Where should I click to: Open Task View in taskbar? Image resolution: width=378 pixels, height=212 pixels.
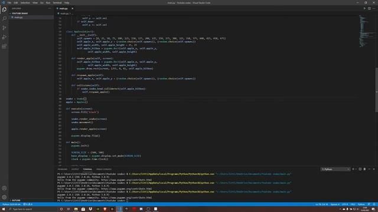69,209
